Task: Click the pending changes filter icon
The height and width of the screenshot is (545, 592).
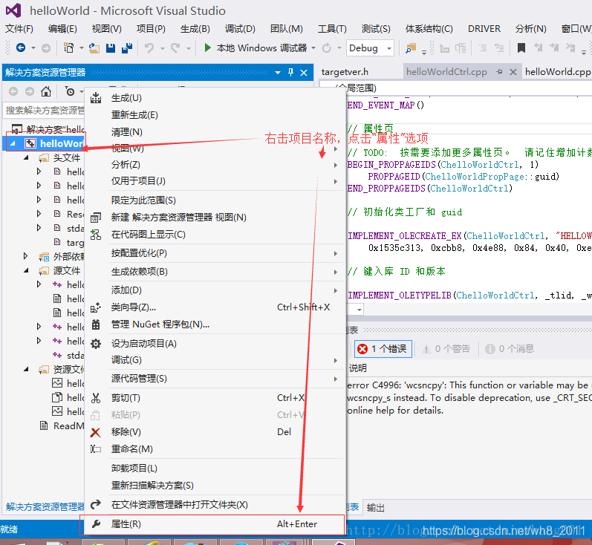Action: pyautogui.click(x=70, y=91)
